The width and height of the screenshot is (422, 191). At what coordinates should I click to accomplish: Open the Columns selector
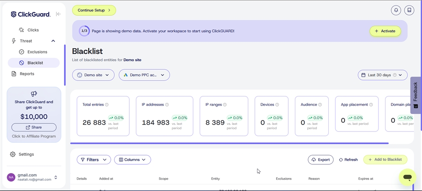(x=132, y=160)
